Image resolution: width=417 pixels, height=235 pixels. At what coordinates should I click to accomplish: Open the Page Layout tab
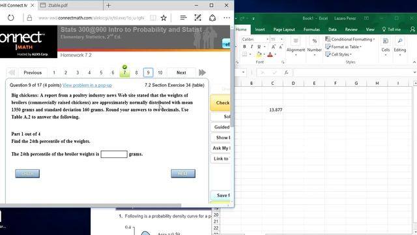[284, 29]
